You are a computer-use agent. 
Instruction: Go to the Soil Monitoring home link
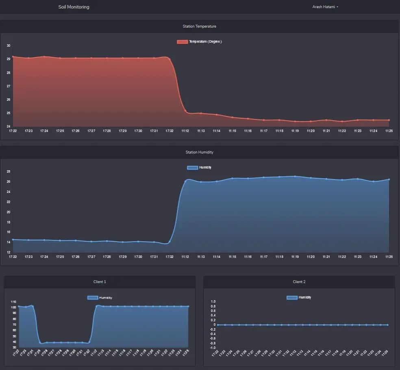tap(74, 7)
